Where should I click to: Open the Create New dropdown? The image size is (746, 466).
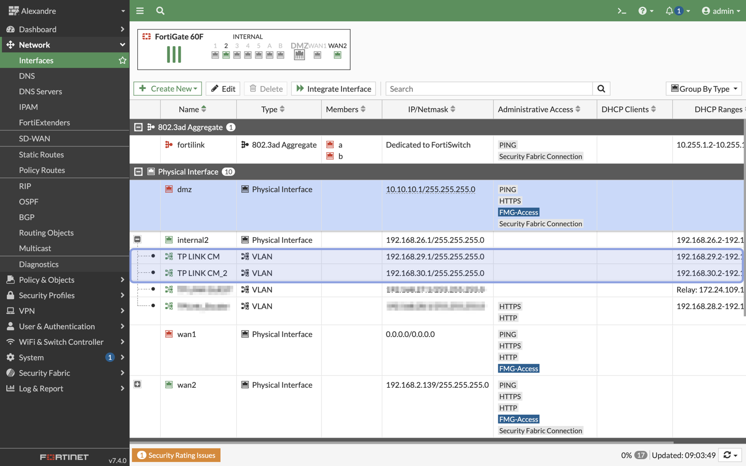(167, 89)
